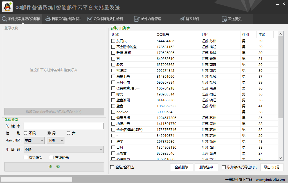
Task: Enable the 有摄像头 checkbox
Action: 25,158
